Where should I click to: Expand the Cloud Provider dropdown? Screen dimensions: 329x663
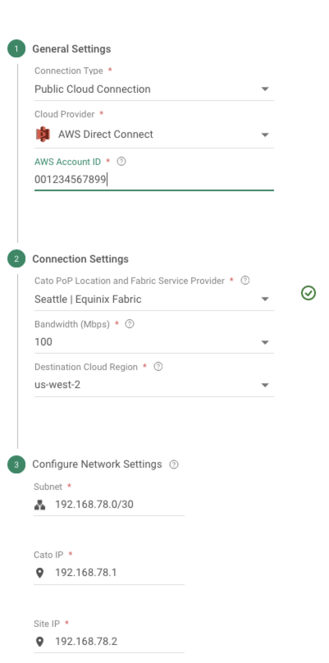point(265,135)
